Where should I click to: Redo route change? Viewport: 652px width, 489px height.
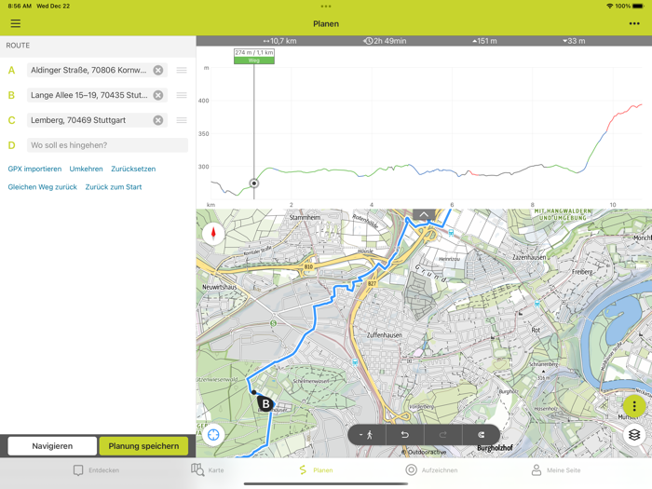(442, 435)
